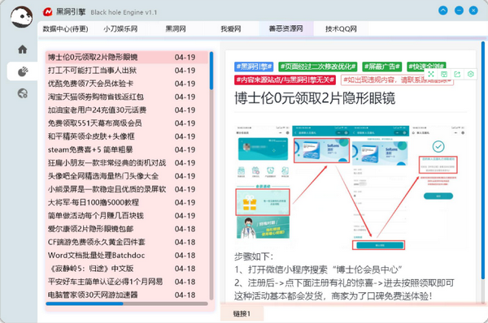The height and width of the screenshot is (323, 488).
Task: Click the blue up-arrow window button
Action: click(443, 11)
